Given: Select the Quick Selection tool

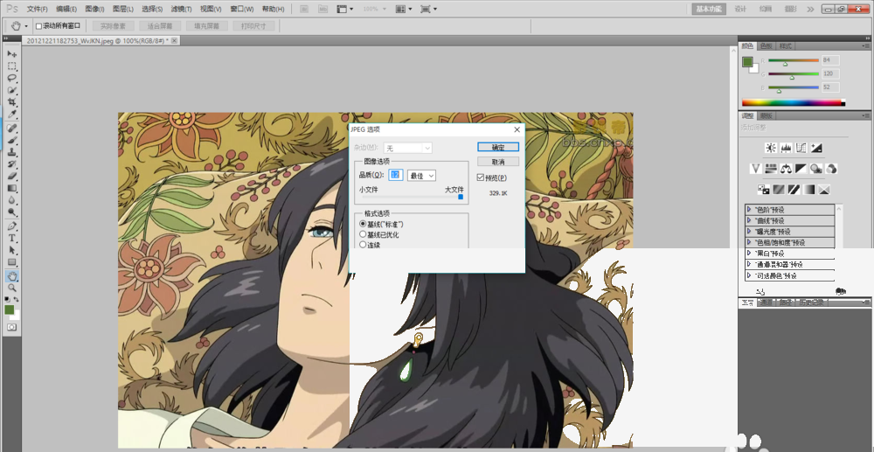Looking at the screenshot, I should (x=11, y=90).
